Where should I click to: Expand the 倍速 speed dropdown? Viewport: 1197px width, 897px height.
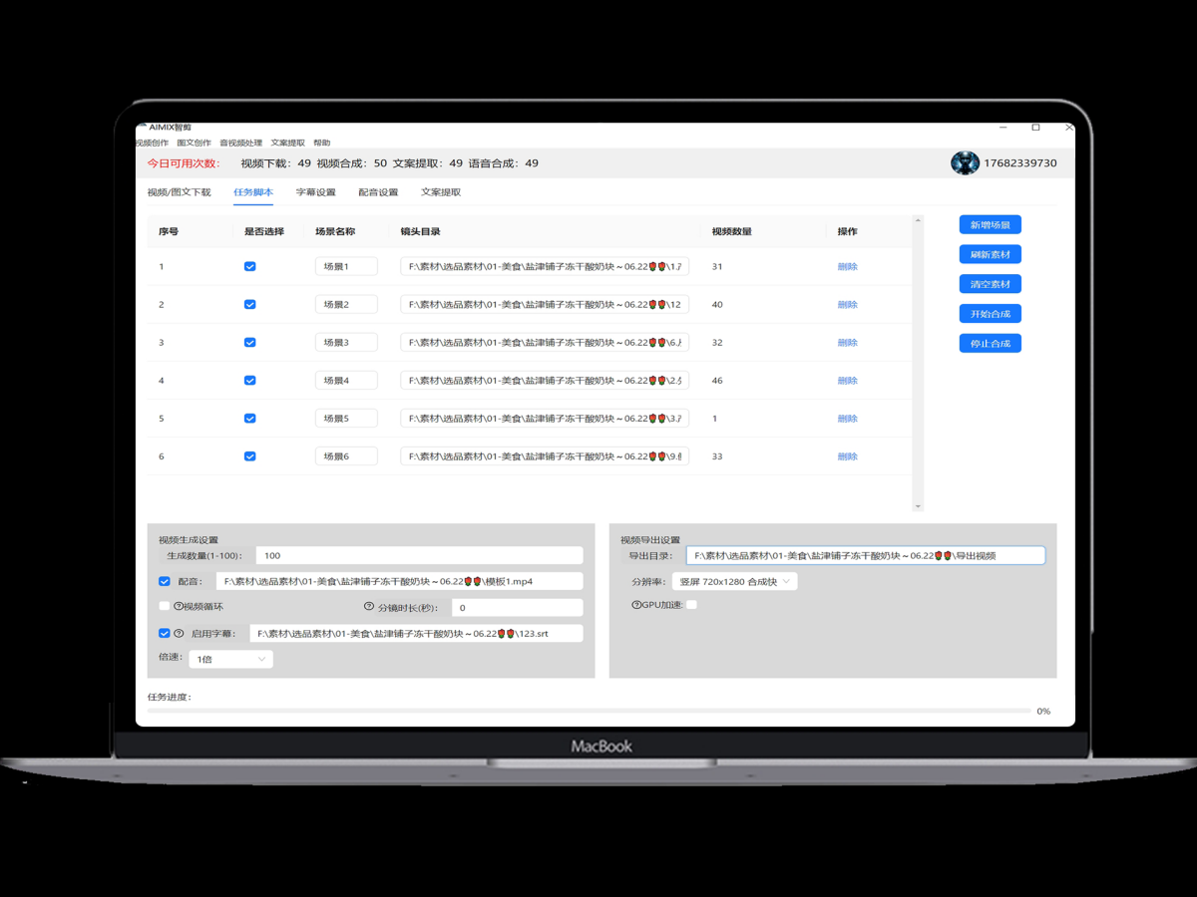pyautogui.click(x=230, y=659)
